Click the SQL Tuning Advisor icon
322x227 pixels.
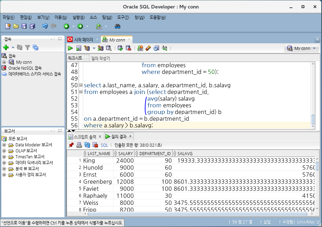pos(109,48)
